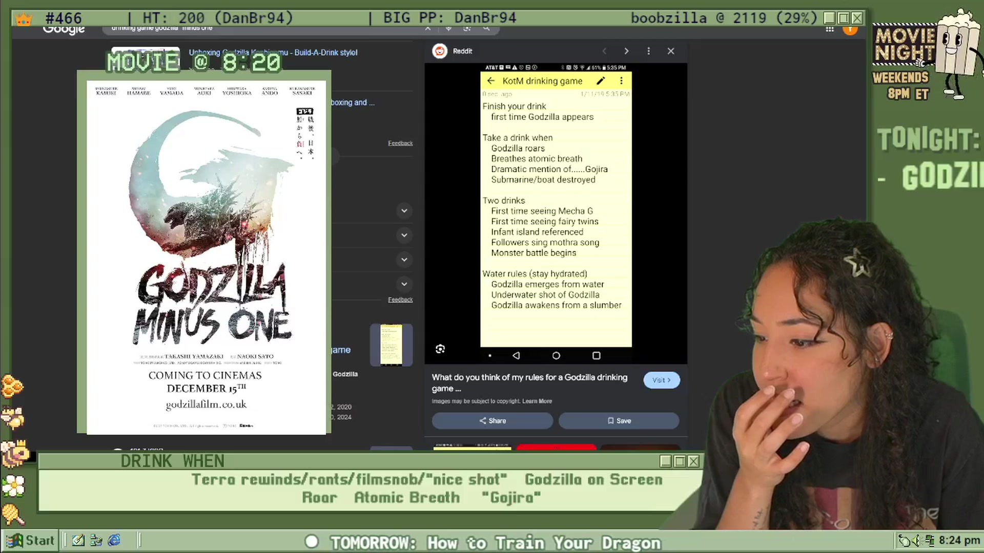Close the Reddit image preview panel
The height and width of the screenshot is (553, 984).
[671, 51]
